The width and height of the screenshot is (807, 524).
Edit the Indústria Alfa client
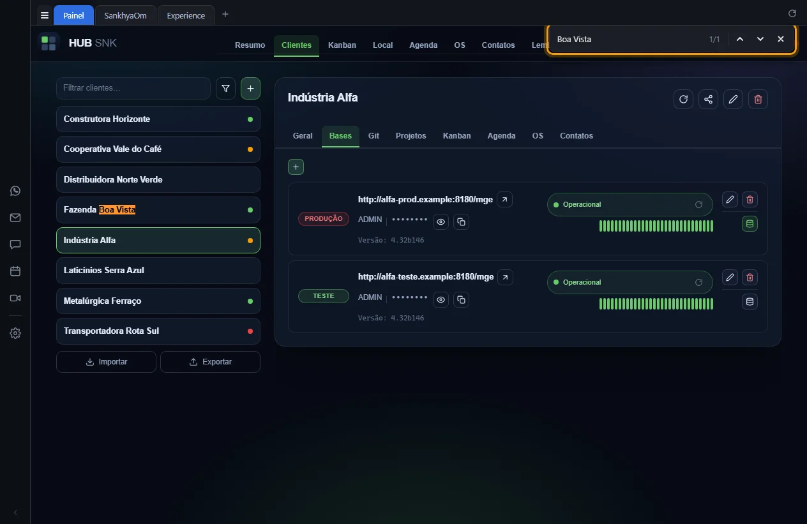733,99
